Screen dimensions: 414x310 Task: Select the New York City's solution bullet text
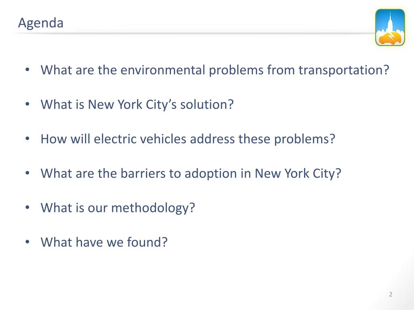click(137, 105)
